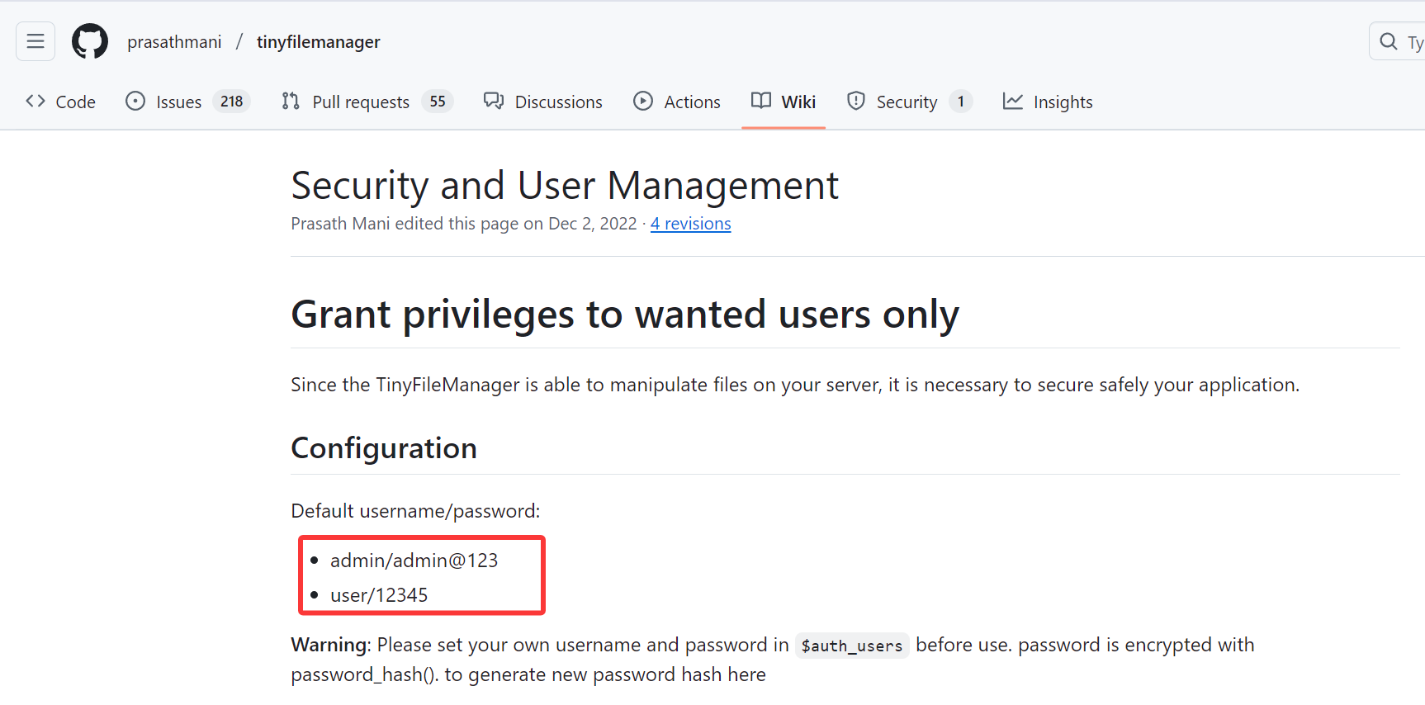
Task: View the 4 revisions link
Action: point(690,224)
